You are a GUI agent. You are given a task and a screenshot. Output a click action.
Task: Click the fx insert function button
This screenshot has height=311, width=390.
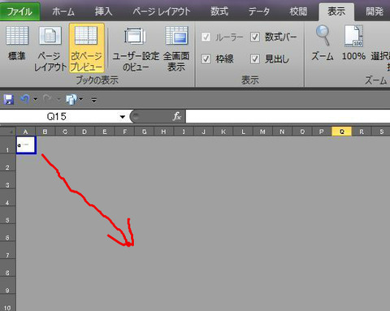pyautogui.click(x=177, y=116)
